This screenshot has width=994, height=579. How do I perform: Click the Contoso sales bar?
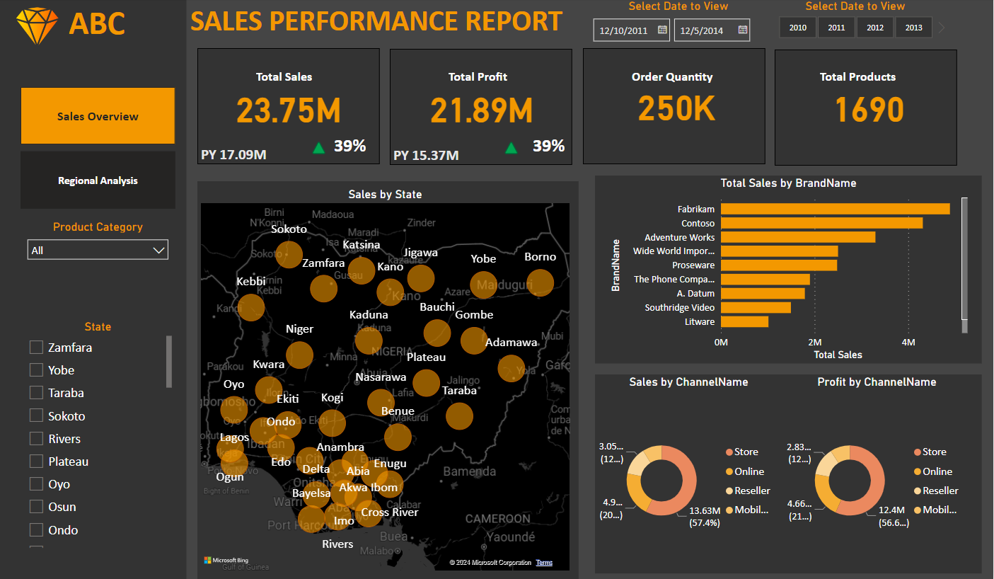(x=822, y=223)
